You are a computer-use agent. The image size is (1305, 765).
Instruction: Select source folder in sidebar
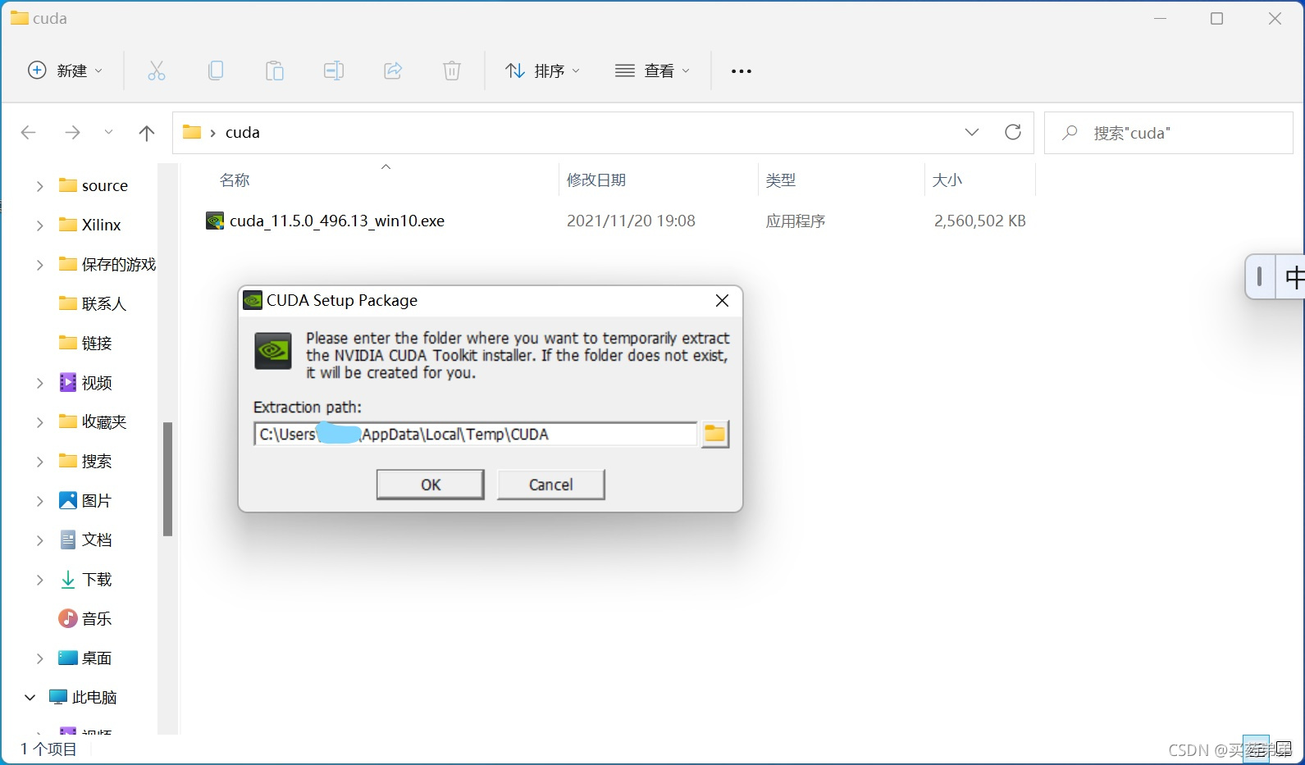pos(94,186)
